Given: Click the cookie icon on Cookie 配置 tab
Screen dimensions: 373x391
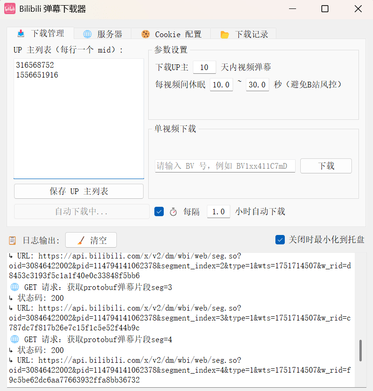Looking at the screenshot, I should click(145, 34).
